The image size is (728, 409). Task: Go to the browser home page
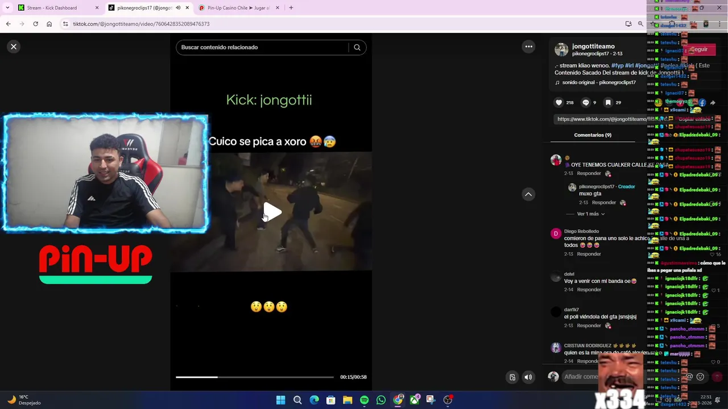coord(49,24)
